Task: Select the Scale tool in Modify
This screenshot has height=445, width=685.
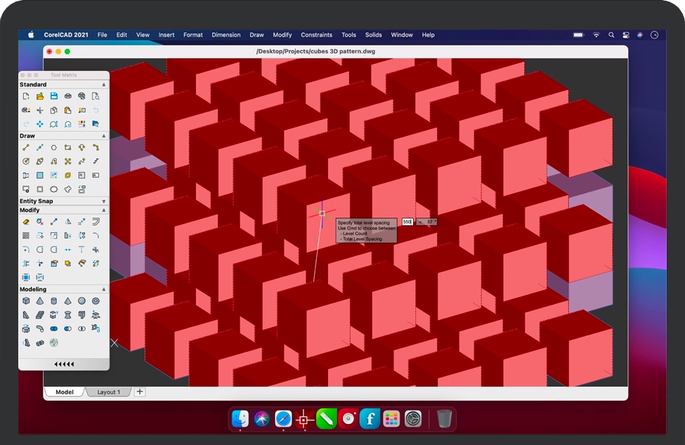Action: [x=53, y=236]
